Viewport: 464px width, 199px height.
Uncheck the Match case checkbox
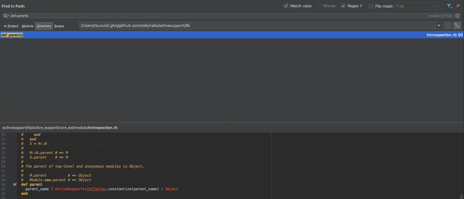[x=286, y=6]
